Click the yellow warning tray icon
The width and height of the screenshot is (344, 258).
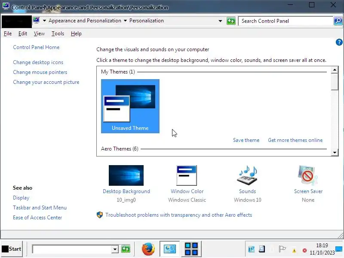[x=294, y=250]
